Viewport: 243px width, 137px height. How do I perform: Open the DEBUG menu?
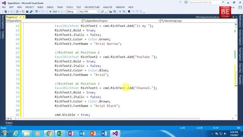pos(50,7)
